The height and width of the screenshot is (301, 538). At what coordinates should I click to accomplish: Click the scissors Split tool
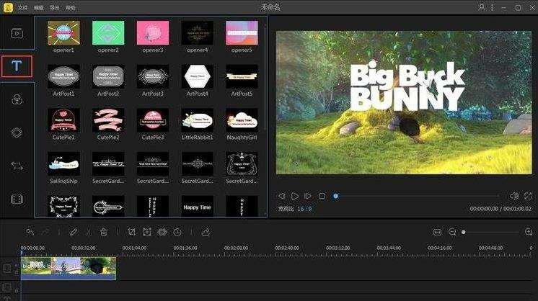(x=88, y=232)
